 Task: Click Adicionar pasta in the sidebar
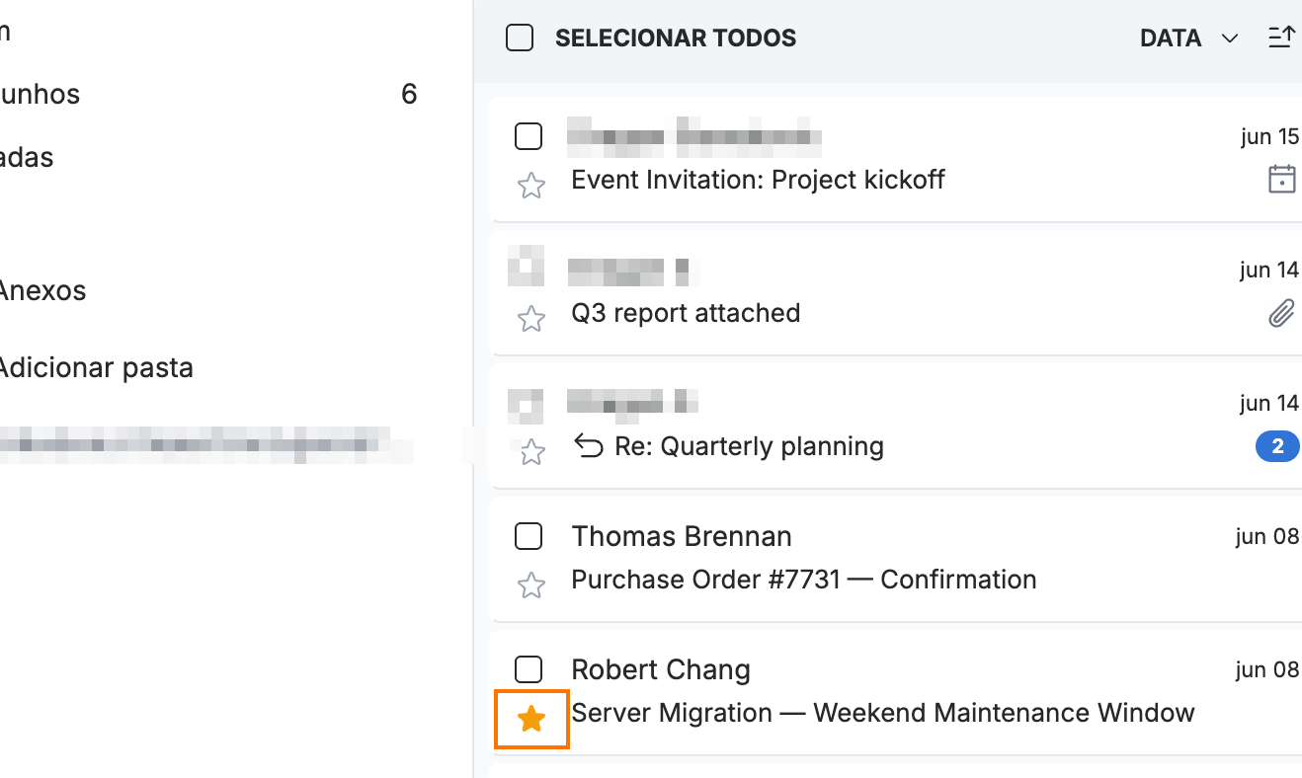(96, 367)
